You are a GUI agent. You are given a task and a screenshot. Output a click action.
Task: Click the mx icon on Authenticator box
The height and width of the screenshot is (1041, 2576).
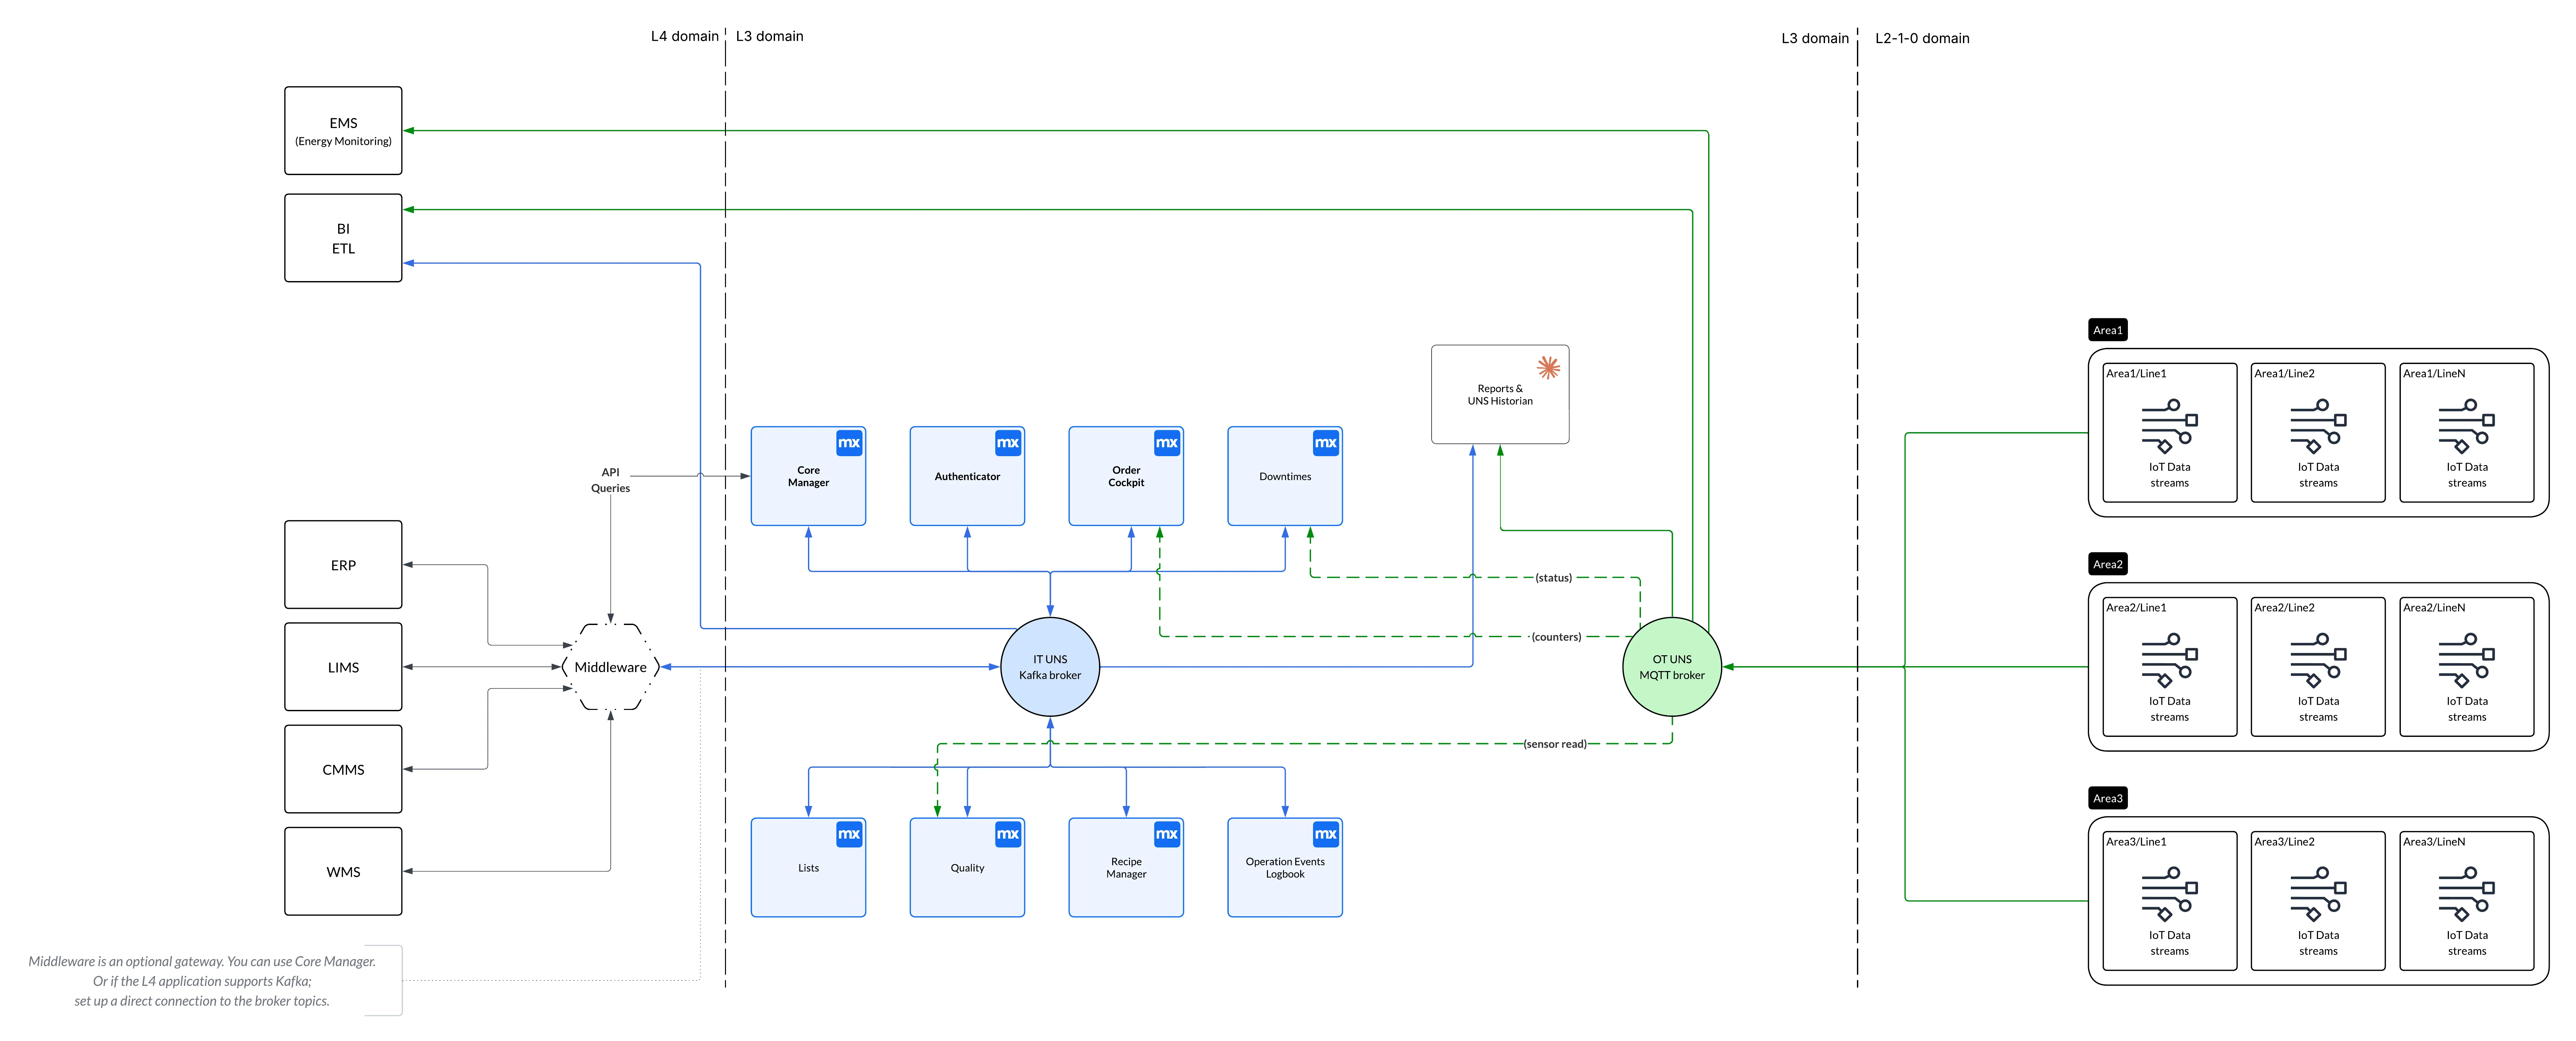1008,443
